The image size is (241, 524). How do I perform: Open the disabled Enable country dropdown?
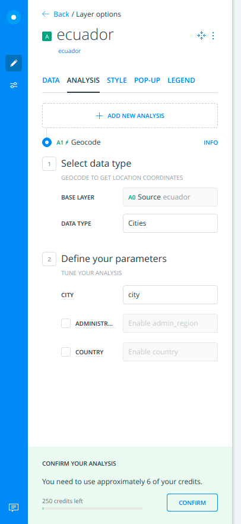(x=170, y=352)
